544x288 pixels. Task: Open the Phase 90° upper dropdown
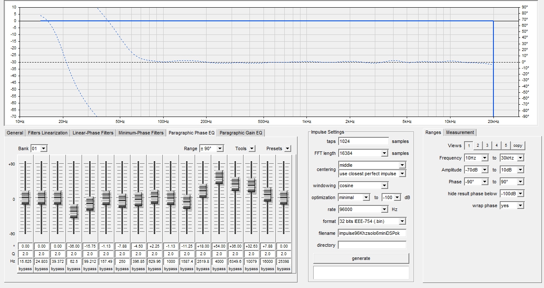520,182
